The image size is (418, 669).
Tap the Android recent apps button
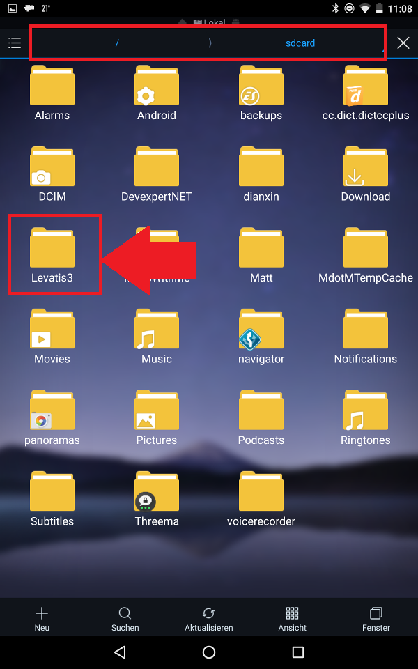point(297,652)
